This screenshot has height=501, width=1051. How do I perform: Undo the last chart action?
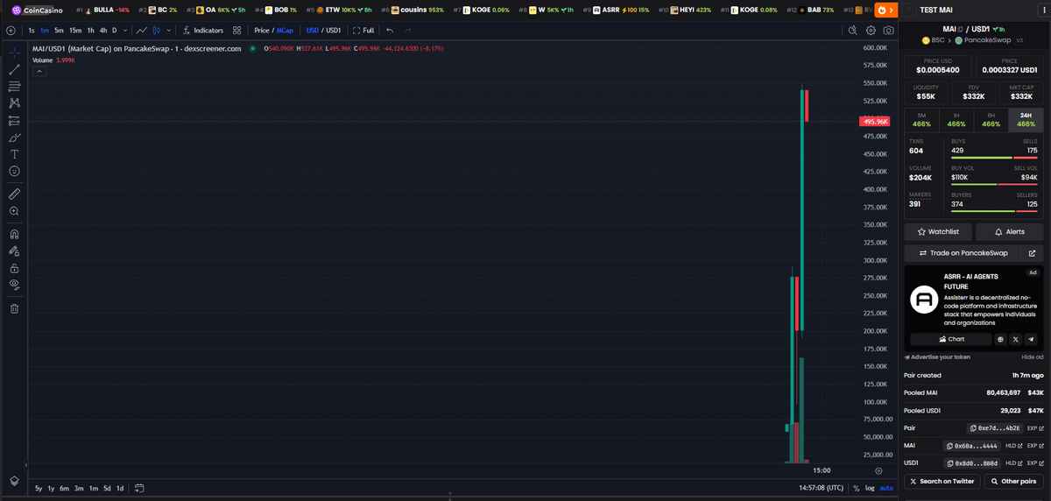point(390,30)
